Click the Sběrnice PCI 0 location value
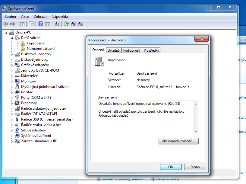The width and height of the screenshot is (246, 184). [163, 87]
